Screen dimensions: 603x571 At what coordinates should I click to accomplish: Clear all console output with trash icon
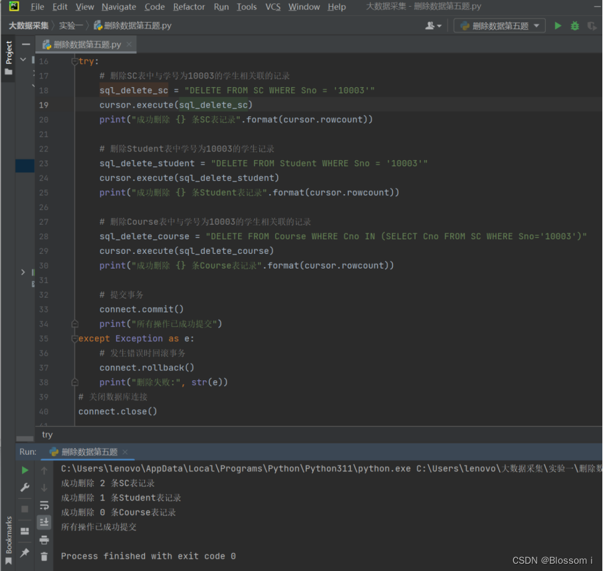tap(45, 556)
